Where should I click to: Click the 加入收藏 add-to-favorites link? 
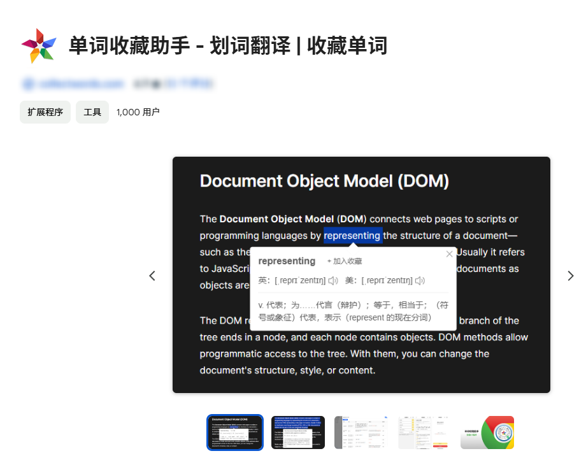click(345, 261)
